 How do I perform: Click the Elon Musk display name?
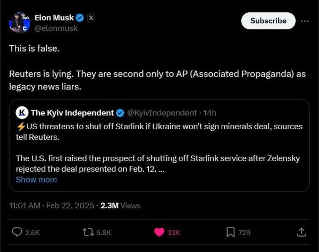pos(54,18)
